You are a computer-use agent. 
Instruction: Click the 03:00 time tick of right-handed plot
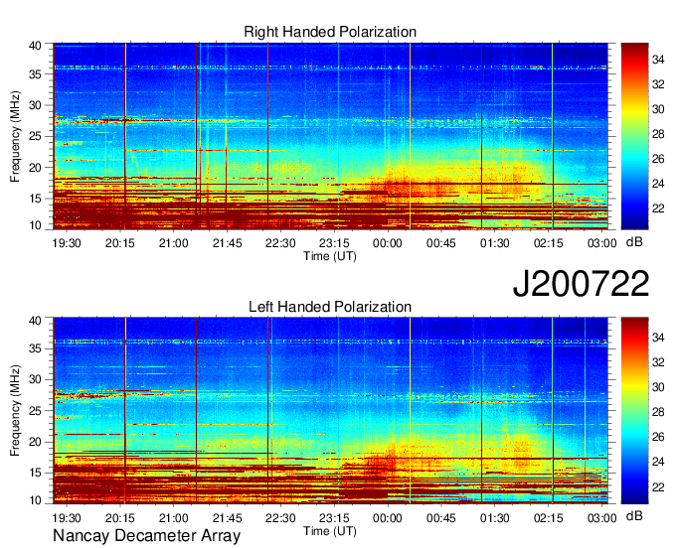point(601,243)
